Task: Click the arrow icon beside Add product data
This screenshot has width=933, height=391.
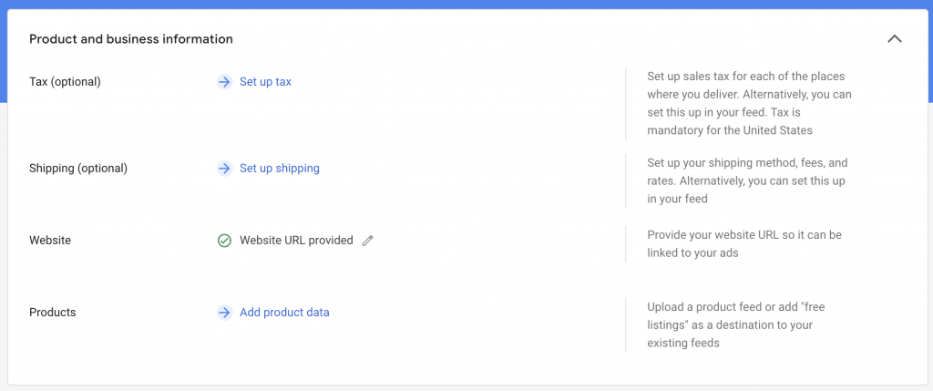Action: (224, 313)
